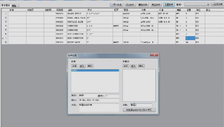Click the highlighted 设置料单 toolbar button
Image resolution: width=224 pixels, height=127 pixels.
[x=169, y=5]
